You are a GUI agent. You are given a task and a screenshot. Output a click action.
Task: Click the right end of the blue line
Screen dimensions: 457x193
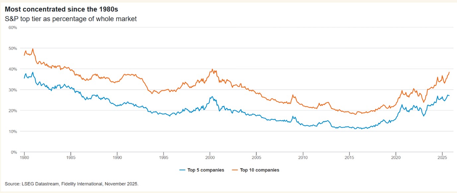tap(449, 96)
